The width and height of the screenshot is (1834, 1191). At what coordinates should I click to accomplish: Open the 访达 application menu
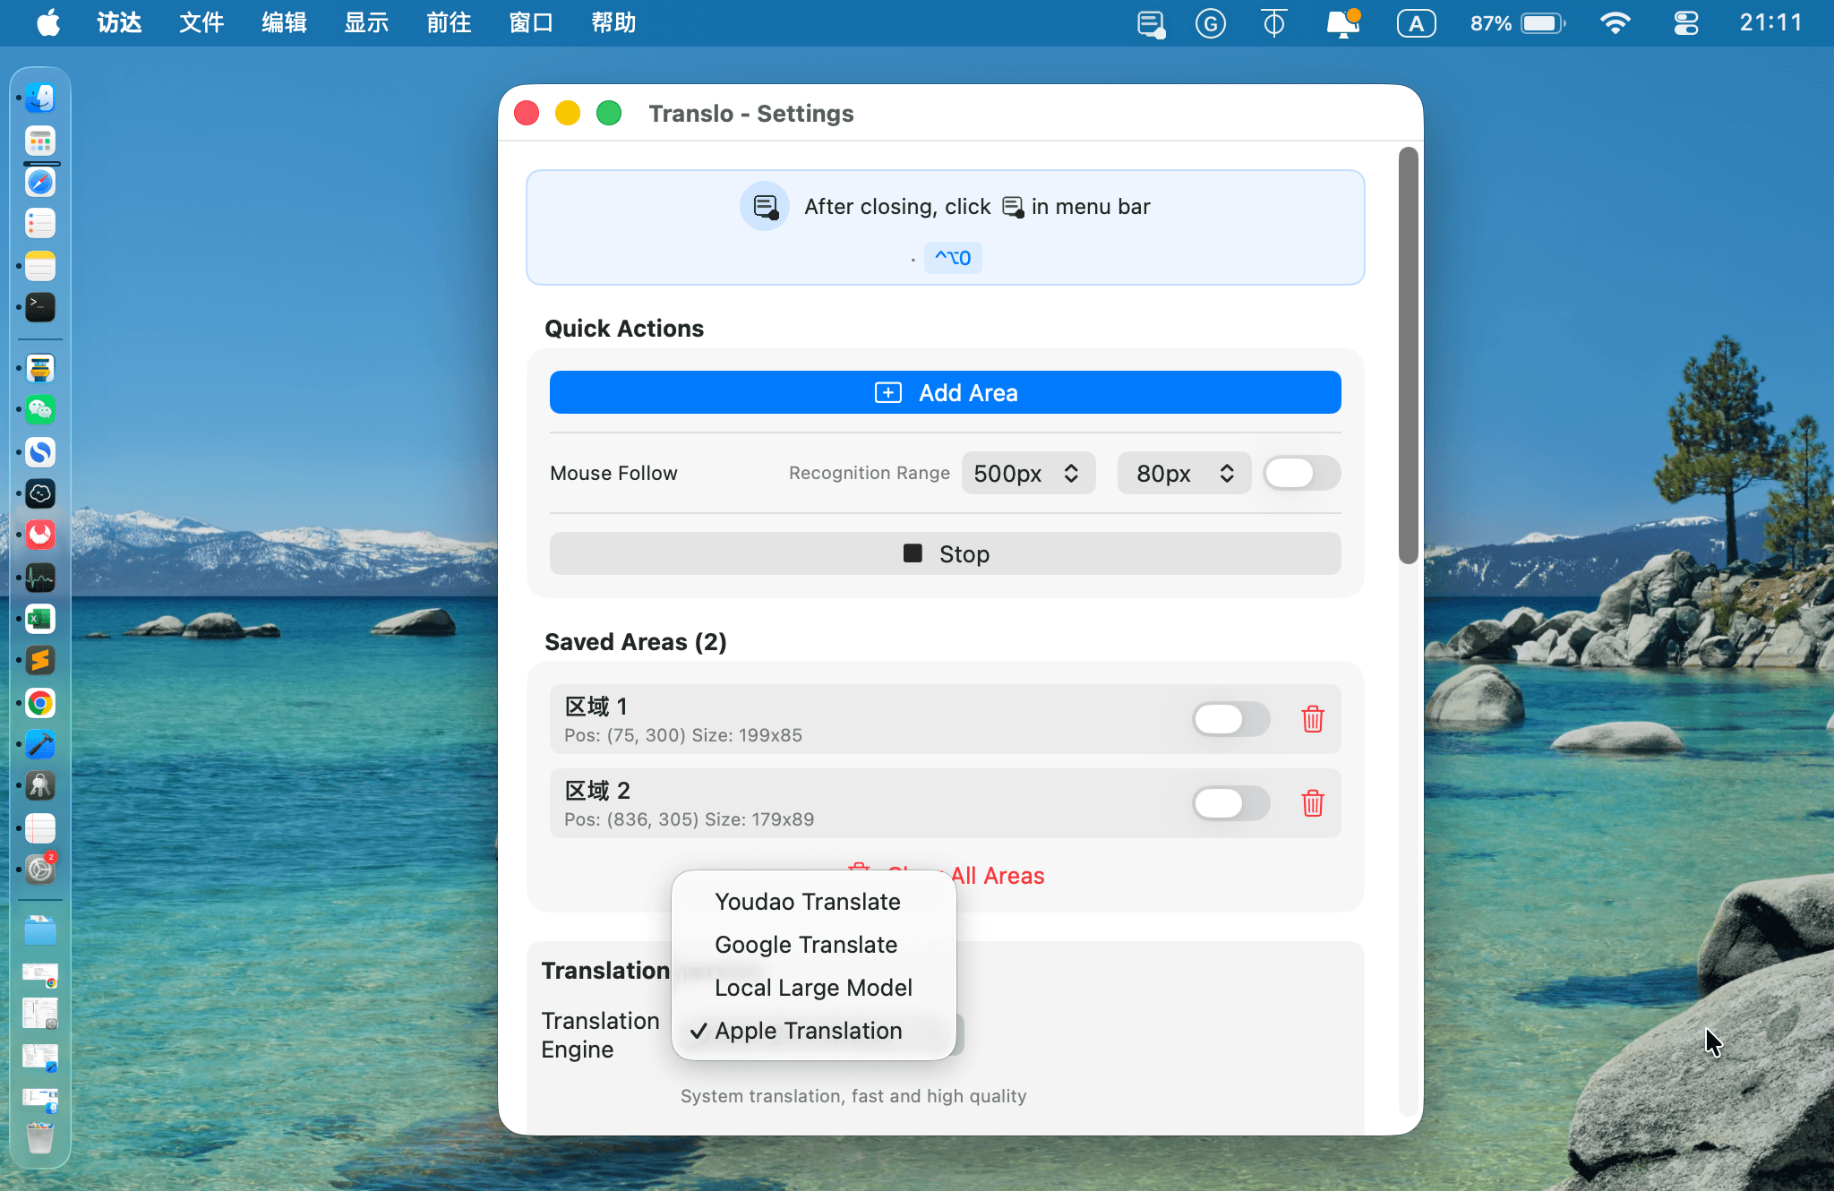coord(119,23)
